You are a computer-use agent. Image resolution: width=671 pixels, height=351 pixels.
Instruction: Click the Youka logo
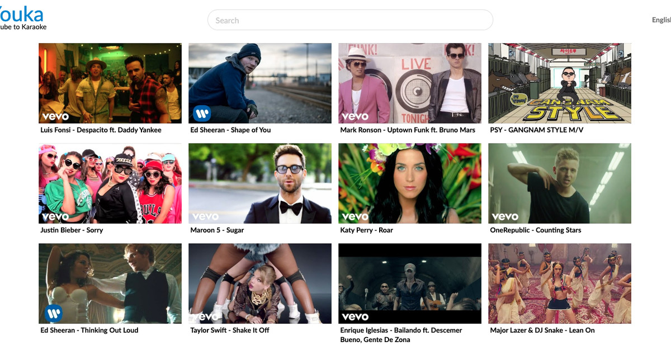point(21,13)
